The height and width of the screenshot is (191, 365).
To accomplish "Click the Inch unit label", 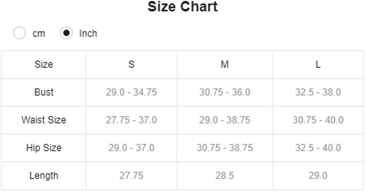I will point(88,33).
